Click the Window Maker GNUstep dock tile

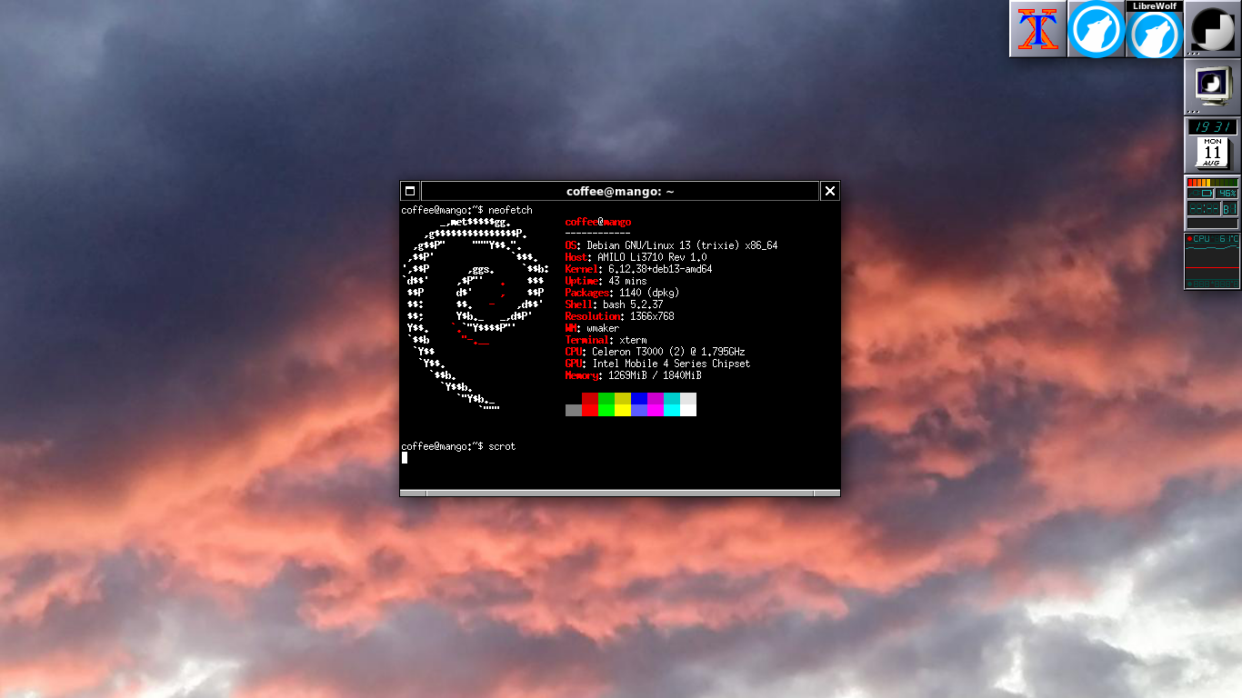point(1213,29)
